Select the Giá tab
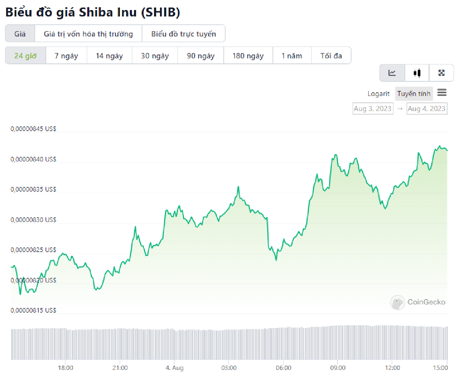 point(20,34)
